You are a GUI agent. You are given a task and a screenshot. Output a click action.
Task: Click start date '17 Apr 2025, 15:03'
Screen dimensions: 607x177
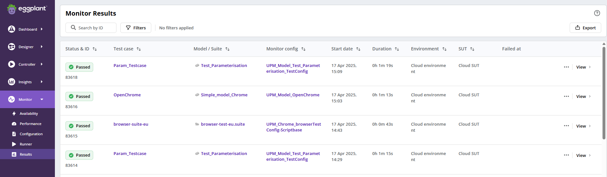coord(344,98)
